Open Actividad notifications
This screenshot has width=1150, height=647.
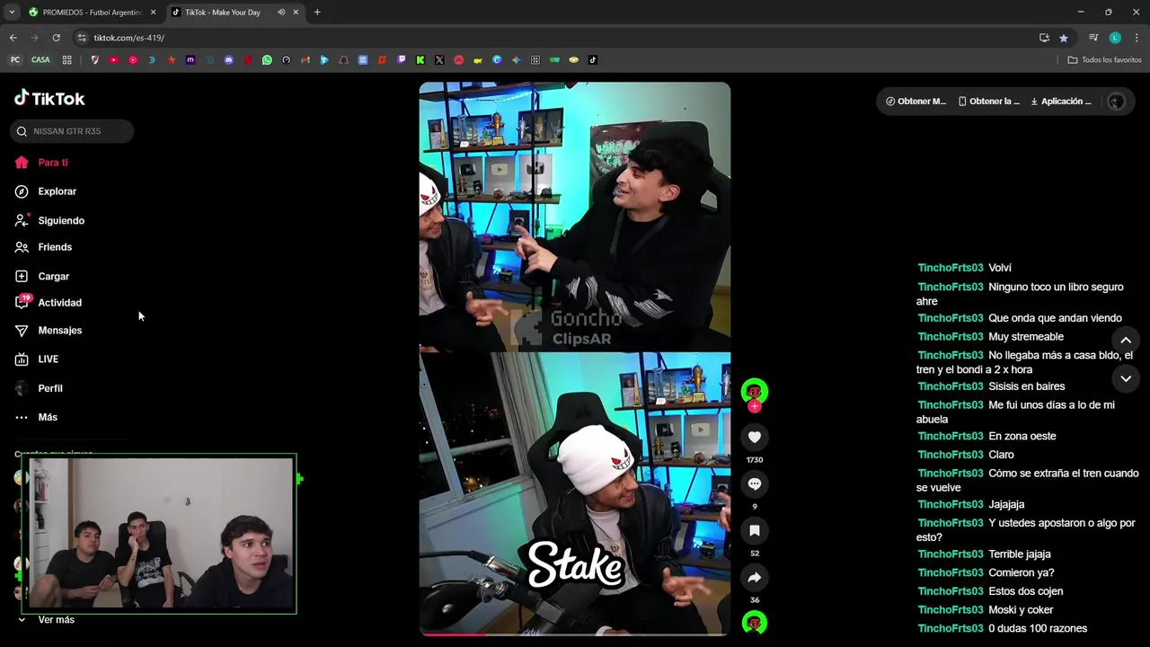[49, 303]
